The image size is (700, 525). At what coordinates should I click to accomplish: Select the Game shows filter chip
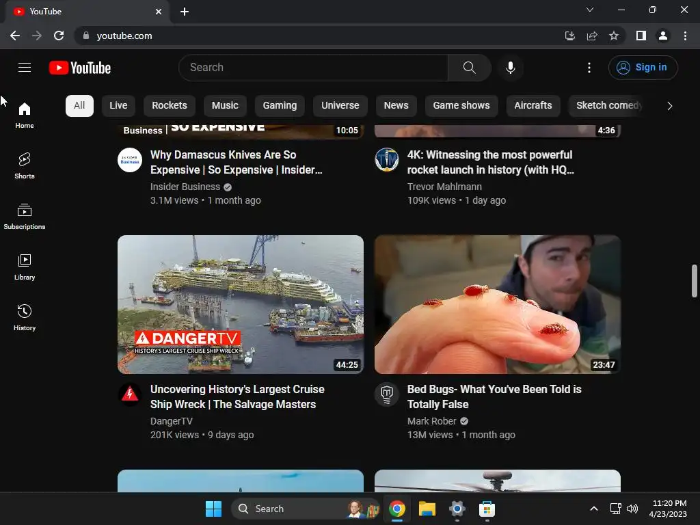coord(461,106)
